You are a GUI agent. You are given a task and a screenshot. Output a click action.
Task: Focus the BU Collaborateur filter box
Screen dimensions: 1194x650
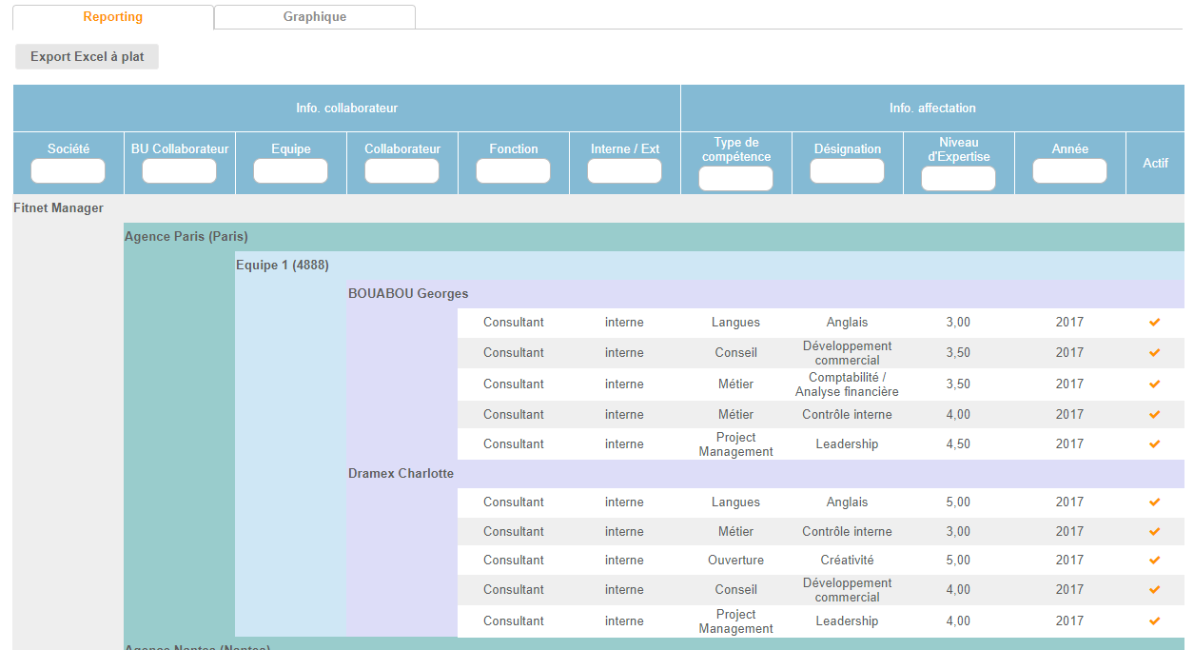[179, 171]
